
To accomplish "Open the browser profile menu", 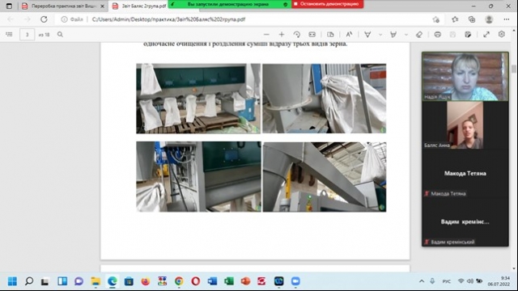I will tap(489, 19).
